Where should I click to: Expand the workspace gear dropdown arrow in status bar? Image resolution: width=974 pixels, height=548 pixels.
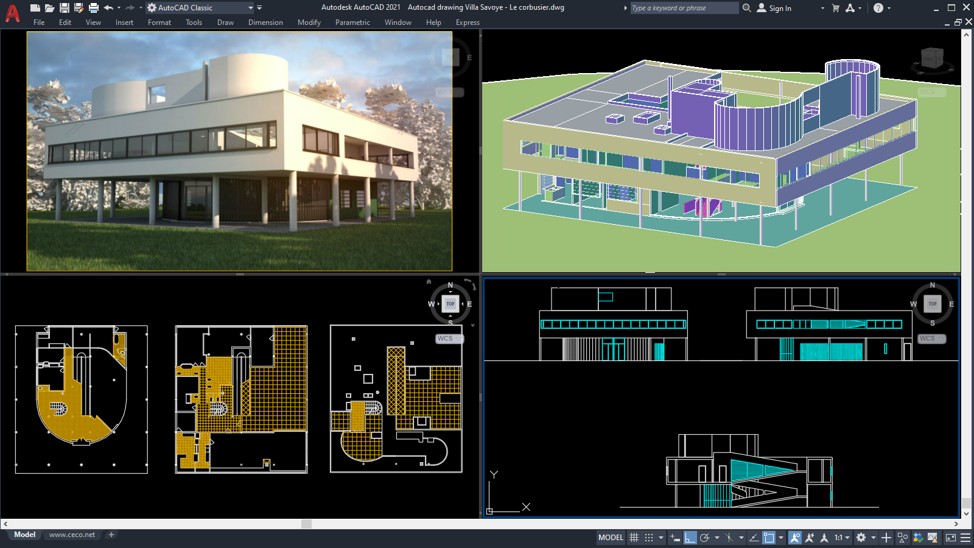(874, 538)
